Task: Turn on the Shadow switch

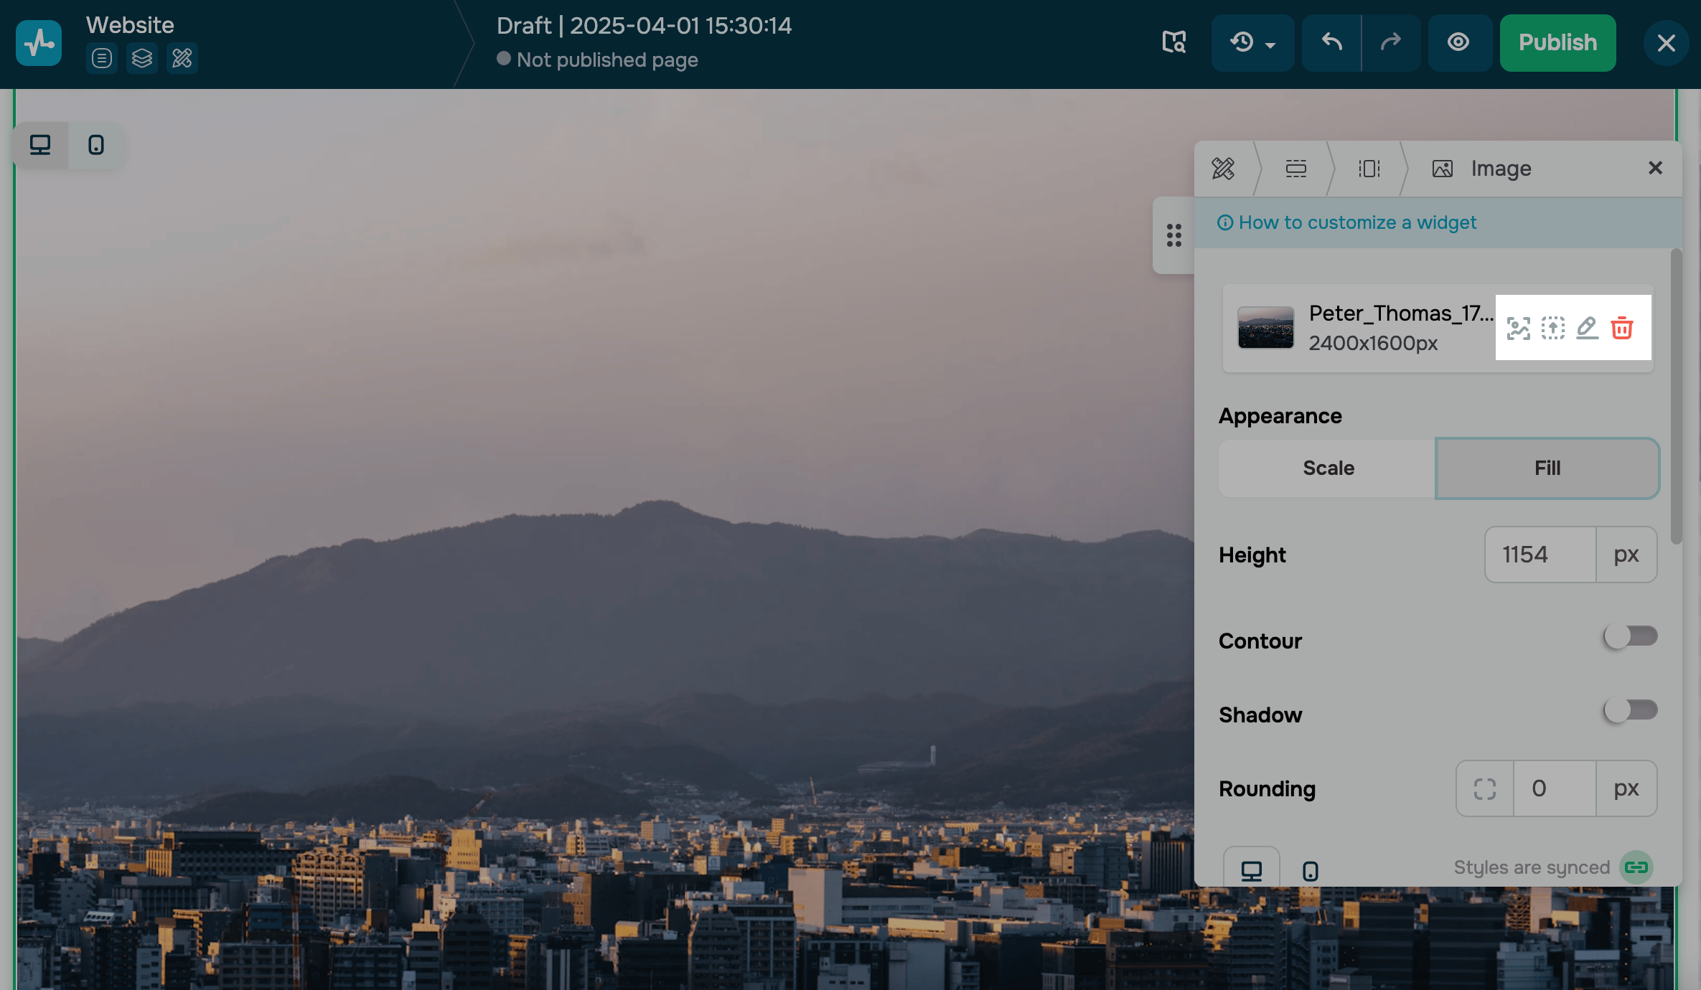Action: [1631, 710]
